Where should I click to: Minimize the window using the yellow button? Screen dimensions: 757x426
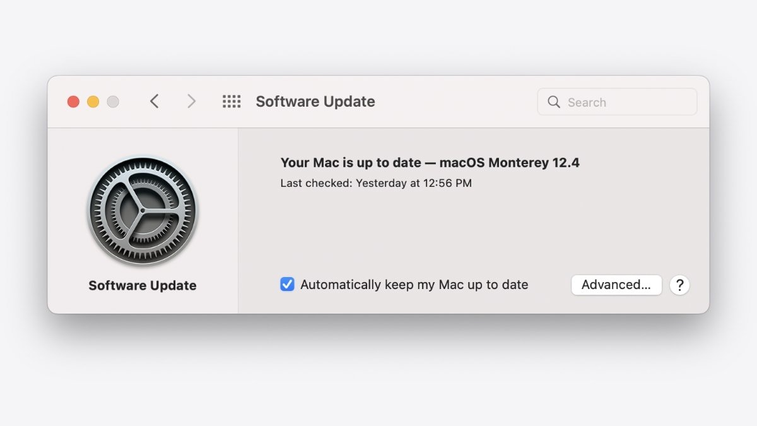[93, 102]
